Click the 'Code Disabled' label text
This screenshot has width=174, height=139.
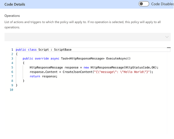(x=163, y=4)
